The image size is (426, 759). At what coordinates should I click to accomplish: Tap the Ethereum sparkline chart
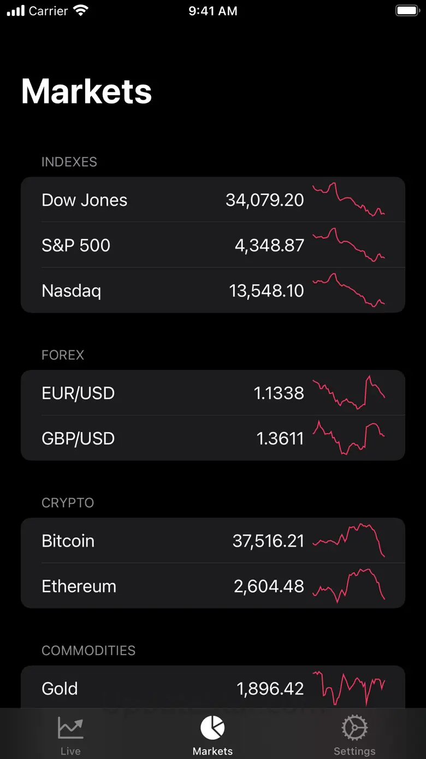click(348, 586)
